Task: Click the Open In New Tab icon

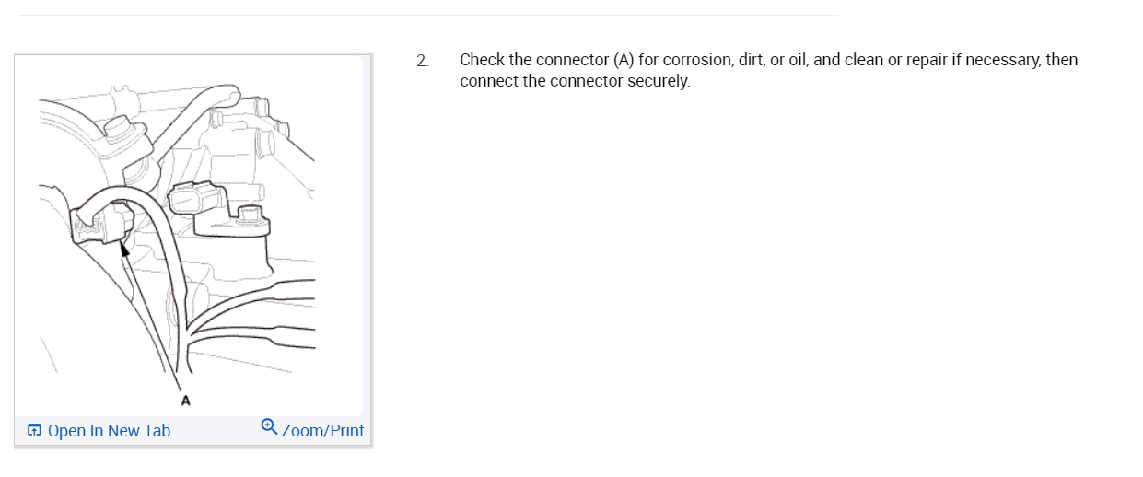Action: coord(34,430)
